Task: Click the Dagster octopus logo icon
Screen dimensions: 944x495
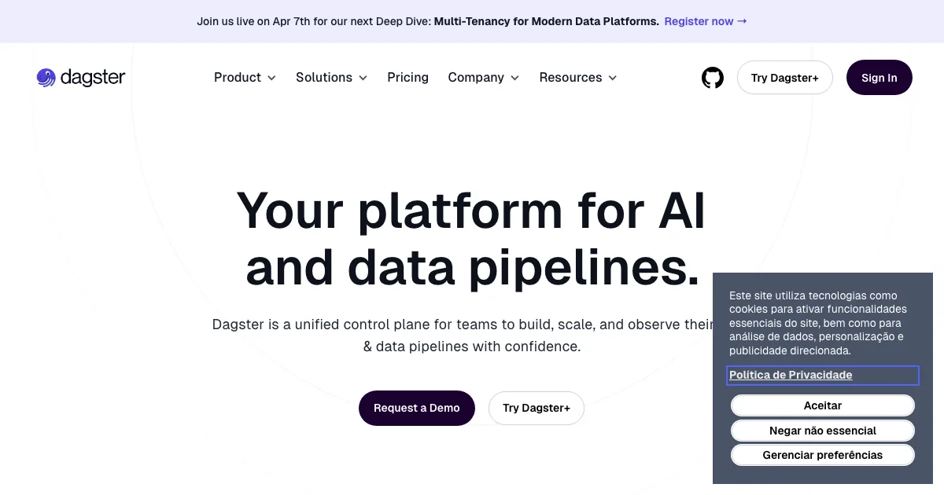Action: click(x=46, y=78)
